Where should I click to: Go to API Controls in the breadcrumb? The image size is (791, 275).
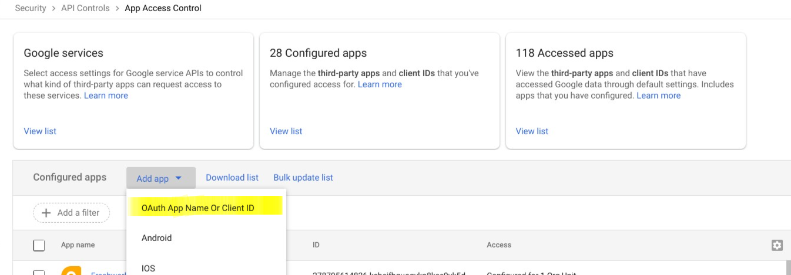(x=85, y=8)
